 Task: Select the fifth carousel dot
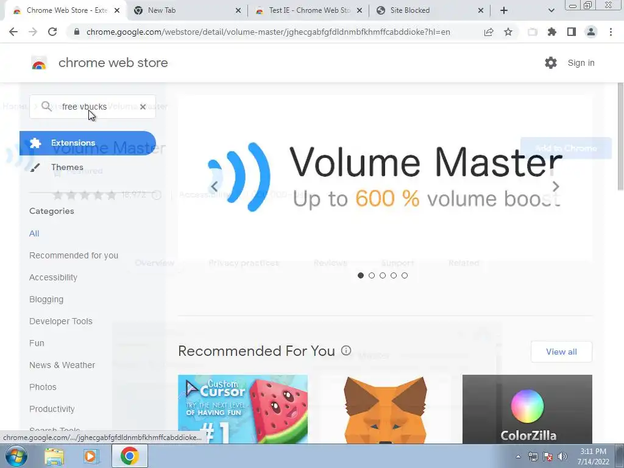pos(405,275)
